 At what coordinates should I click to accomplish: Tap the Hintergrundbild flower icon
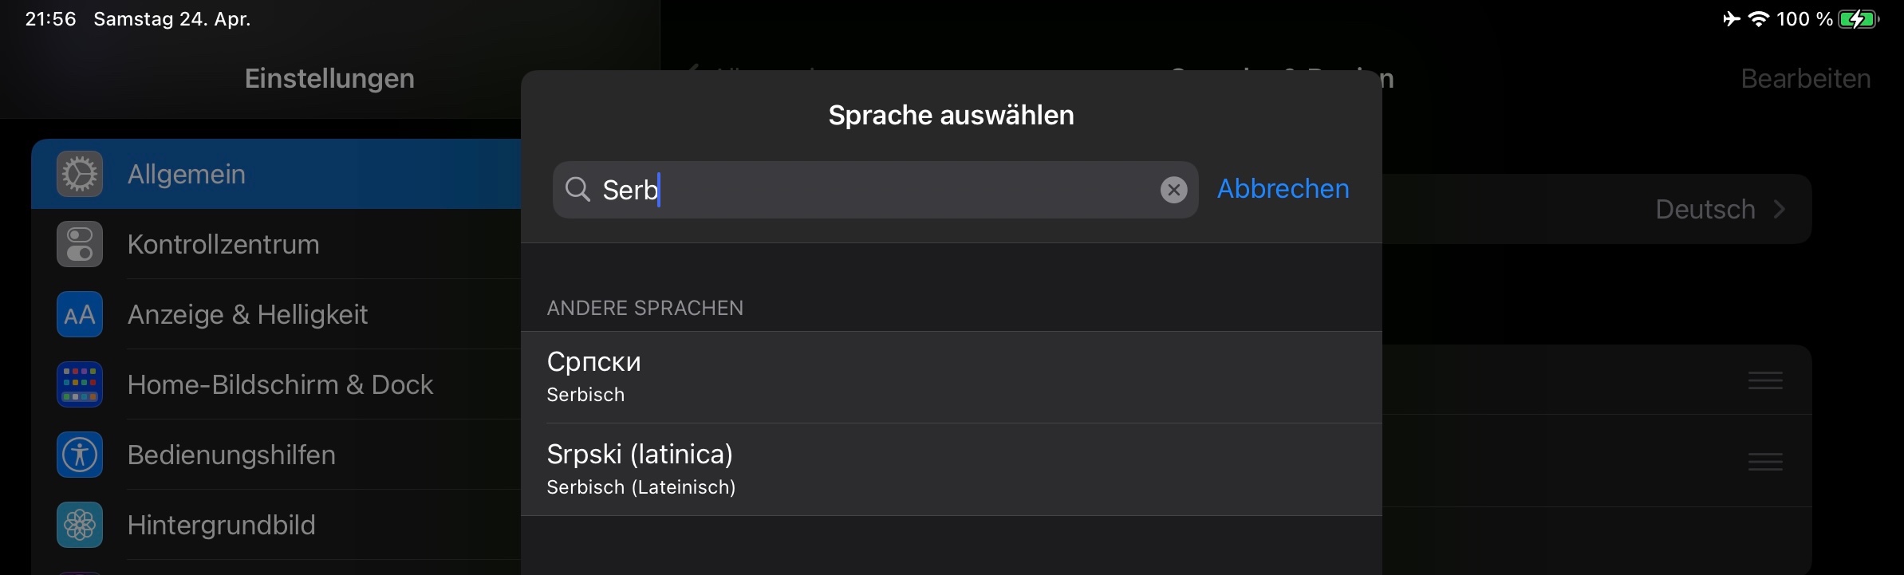click(x=80, y=525)
